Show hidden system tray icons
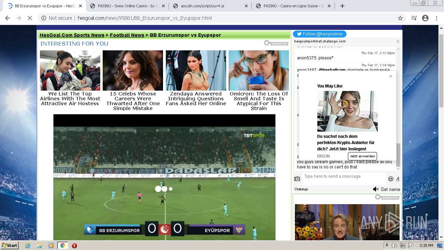 [x=387, y=245]
